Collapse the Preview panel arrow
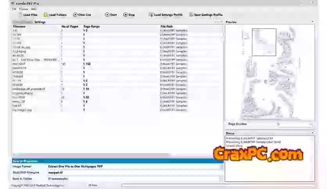The height and width of the screenshot is (189, 327). pyautogui.click(x=312, y=21)
